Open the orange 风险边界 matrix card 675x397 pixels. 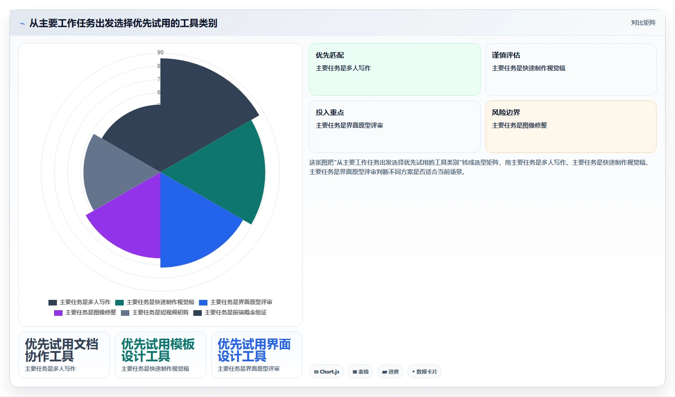[571, 127]
